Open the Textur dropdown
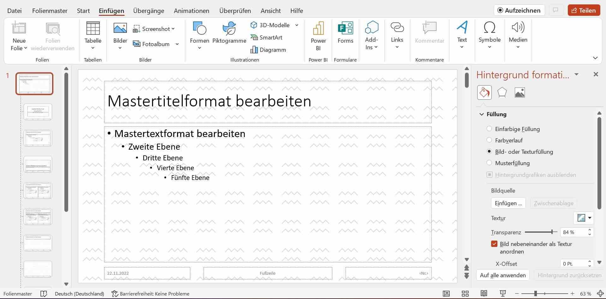This screenshot has width=606, height=299. pos(590,218)
